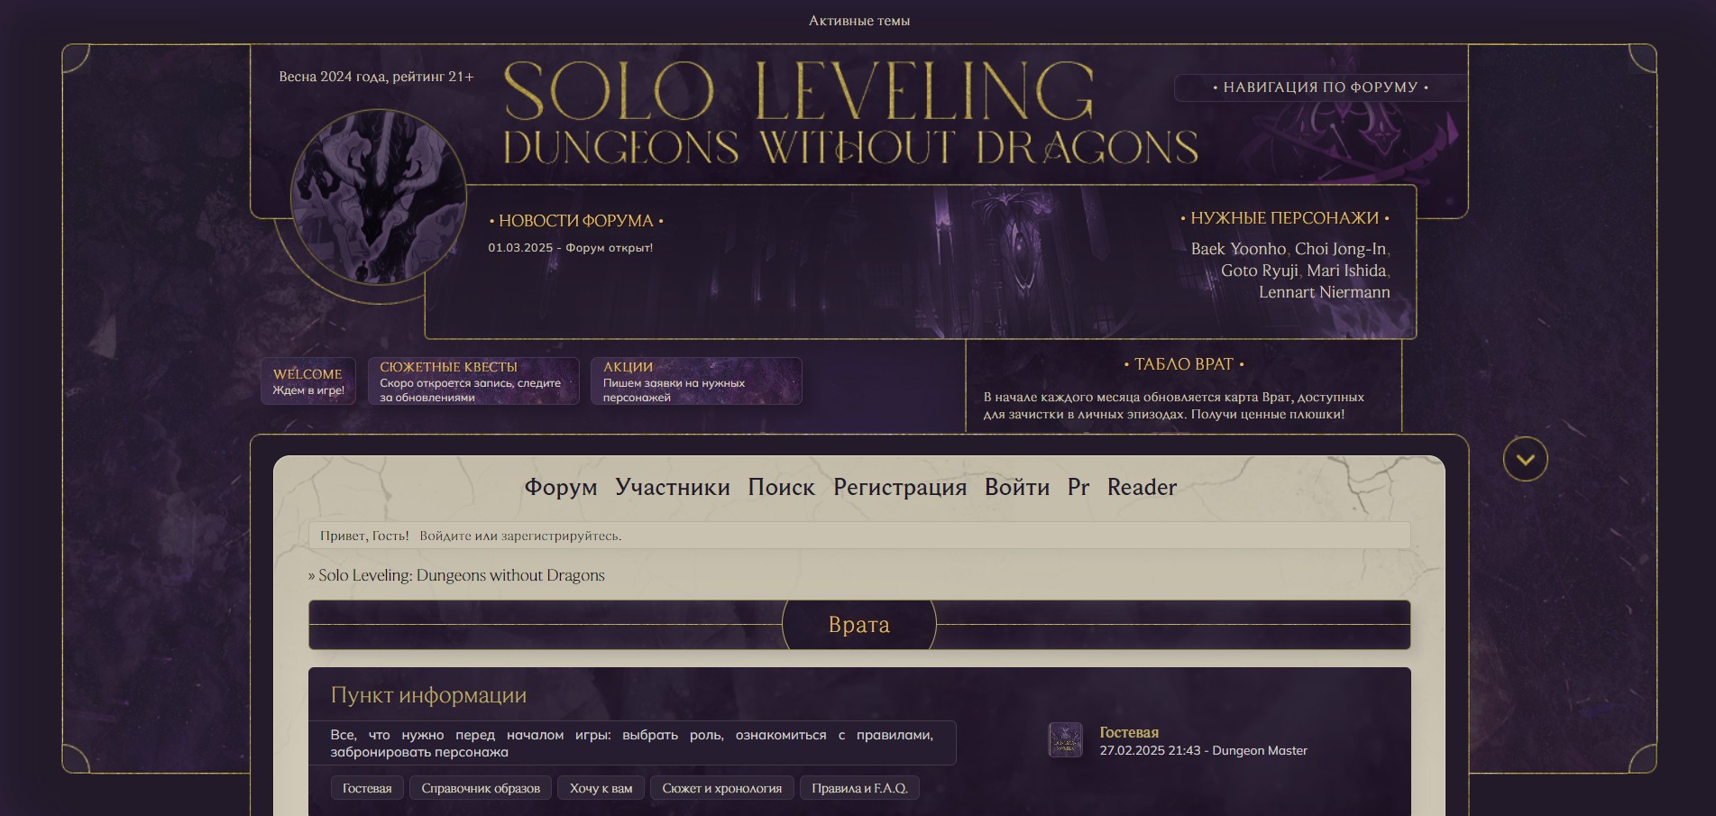Screen dimensions: 1716x816
Task: Open Lennart Niermann wanted character link
Action: [1325, 292]
